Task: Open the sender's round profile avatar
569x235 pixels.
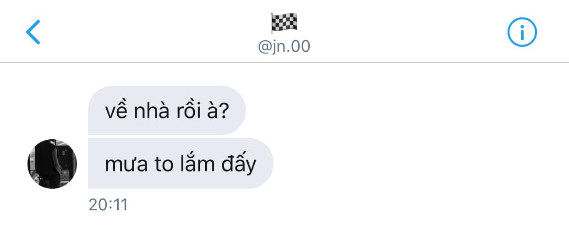Action: [x=52, y=164]
